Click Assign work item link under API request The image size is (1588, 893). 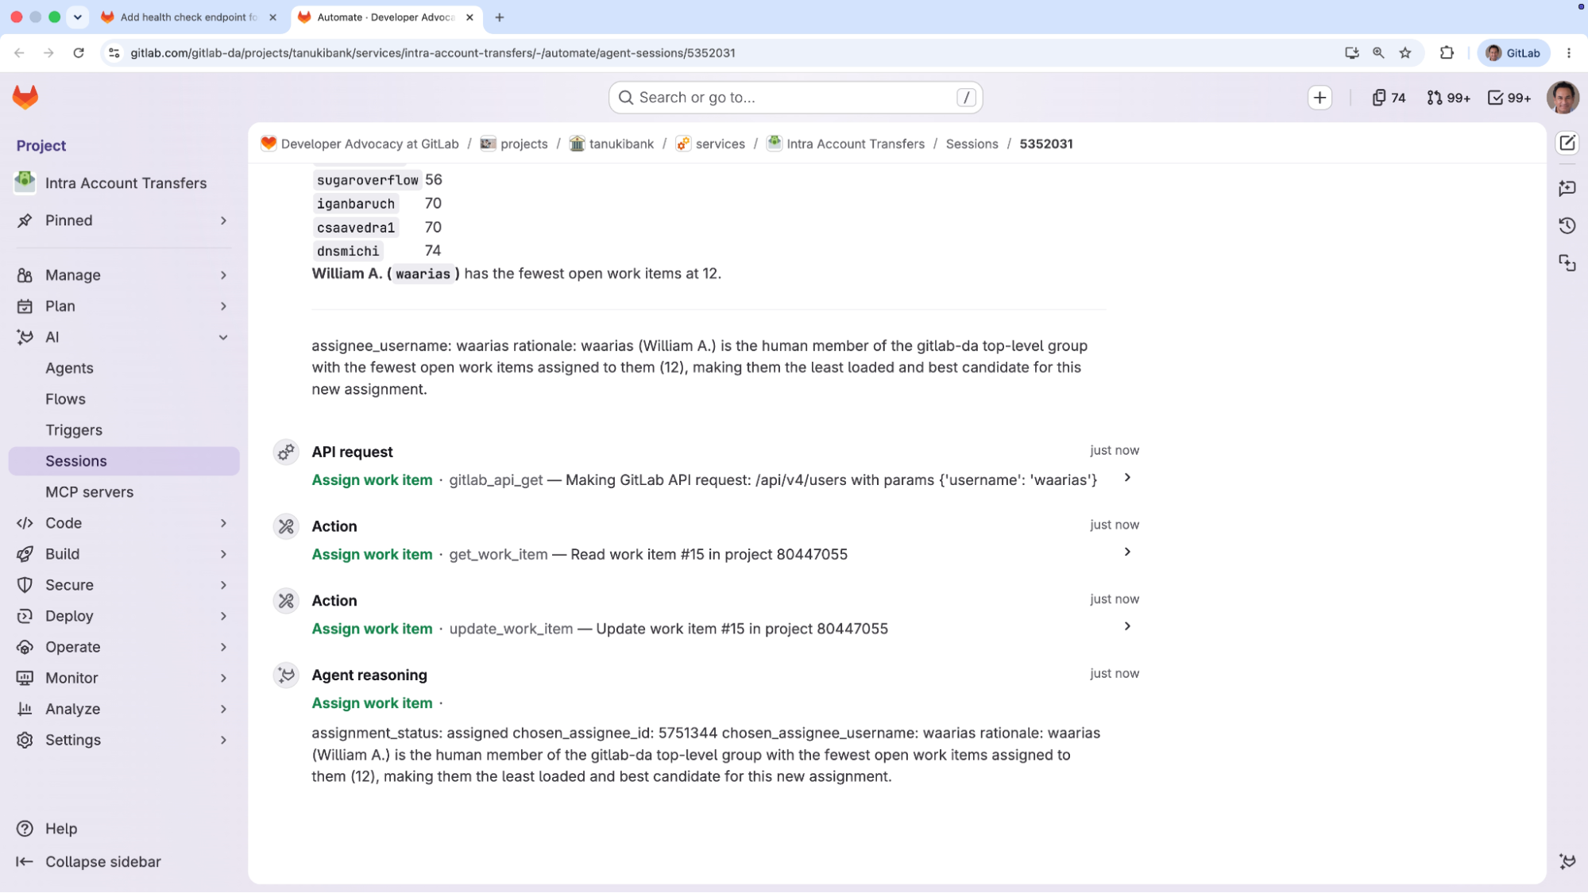tap(372, 480)
